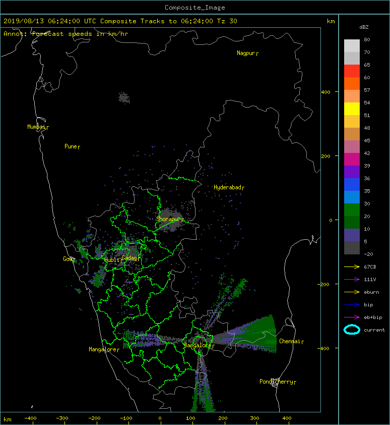Viewport: 390px width, 425px height.
Task: Click the -100 tick on the x-axis
Action: coord(126,418)
